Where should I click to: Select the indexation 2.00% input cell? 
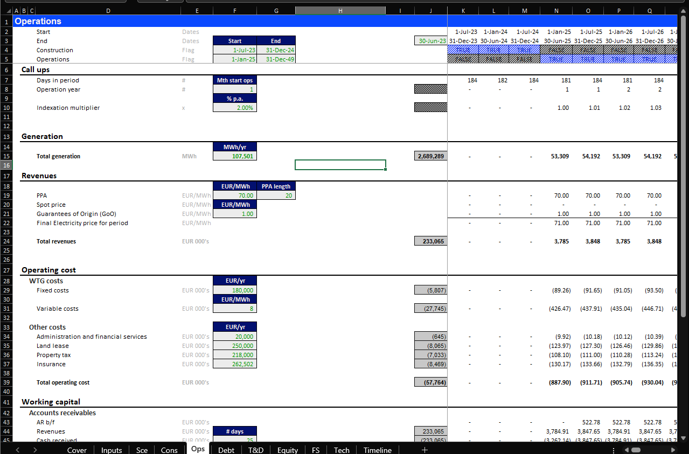[235, 108]
